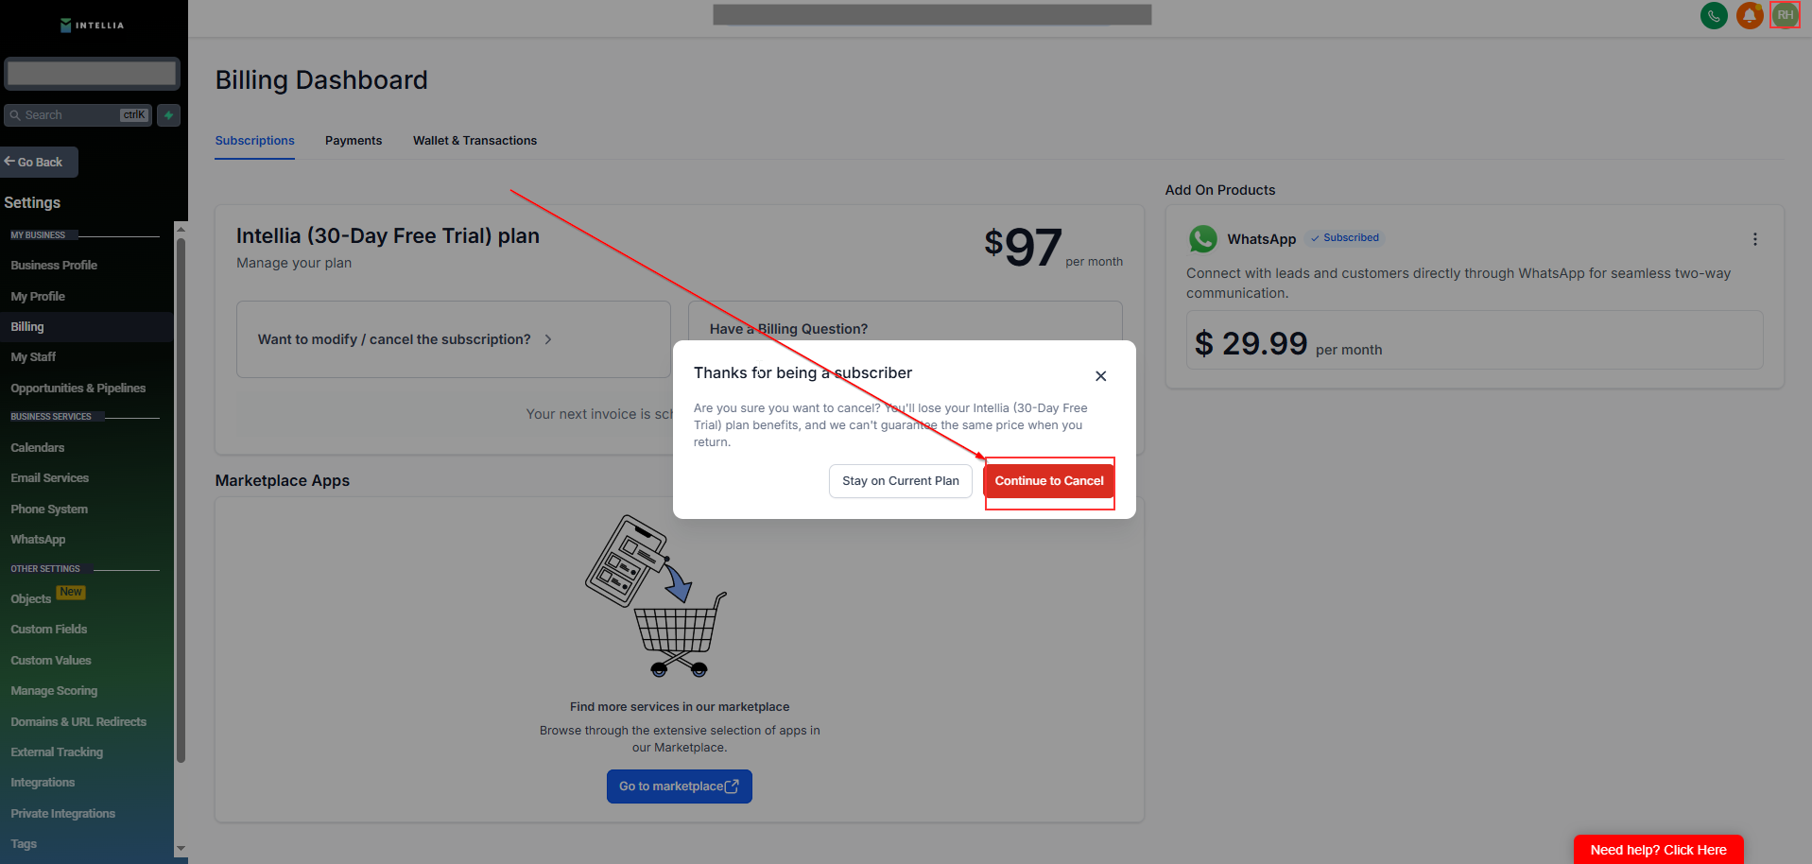Open Need help? Click Here widget

[1658, 850]
